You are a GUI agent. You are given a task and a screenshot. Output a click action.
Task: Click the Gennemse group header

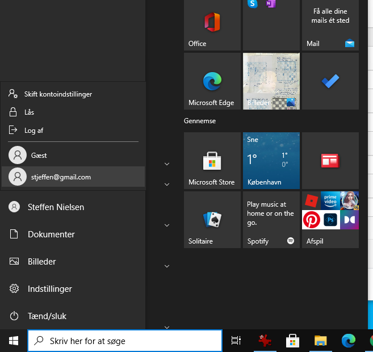coord(200,121)
